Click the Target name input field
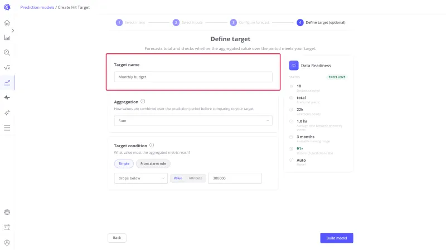Screen dimensions: 446x250 [193, 77]
